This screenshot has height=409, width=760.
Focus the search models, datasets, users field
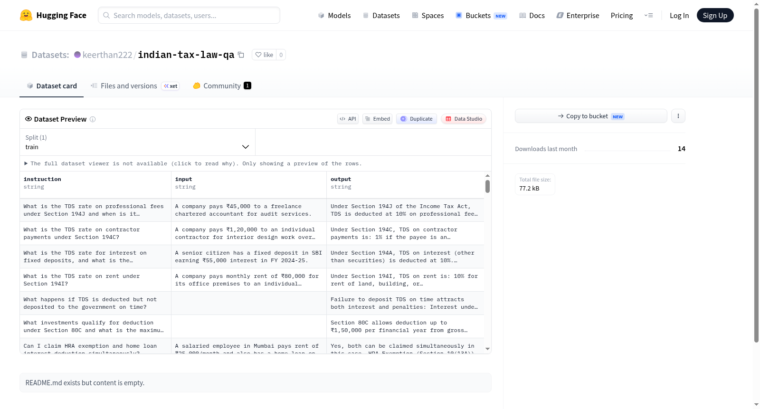click(189, 15)
